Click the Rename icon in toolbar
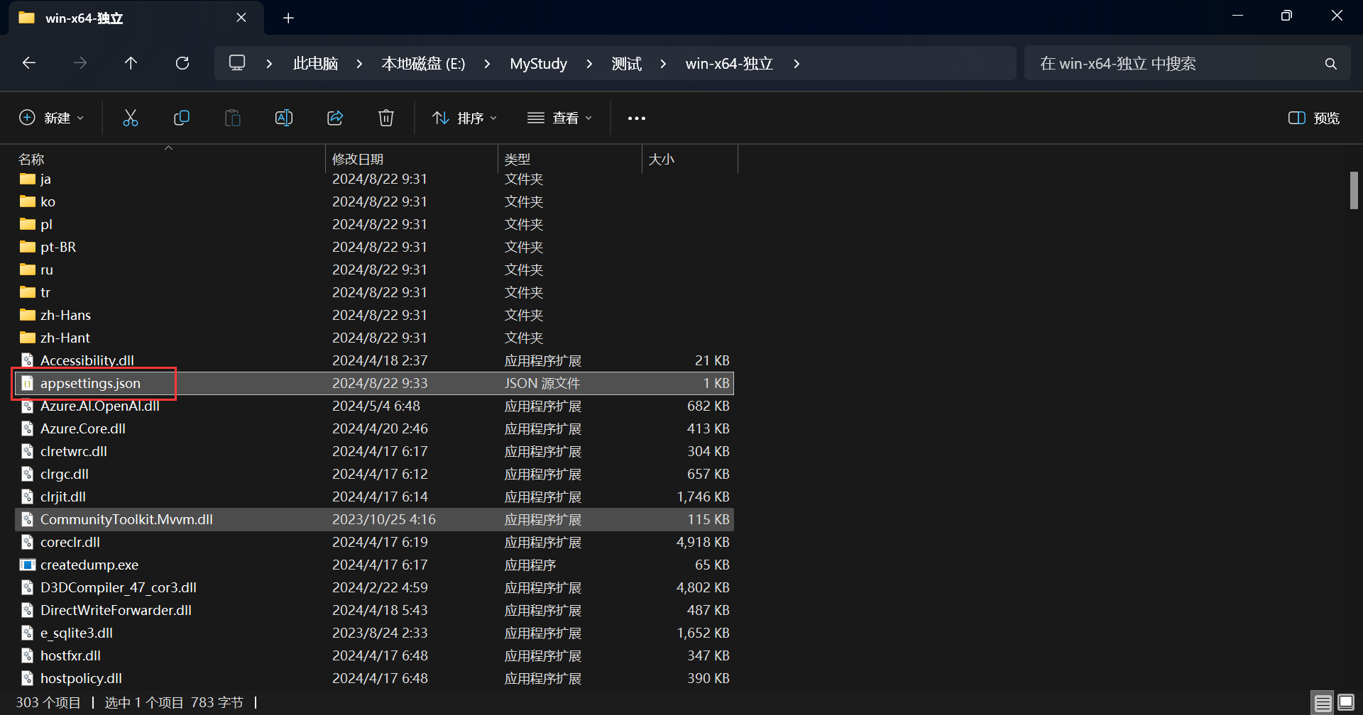 click(x=284, y=118)
